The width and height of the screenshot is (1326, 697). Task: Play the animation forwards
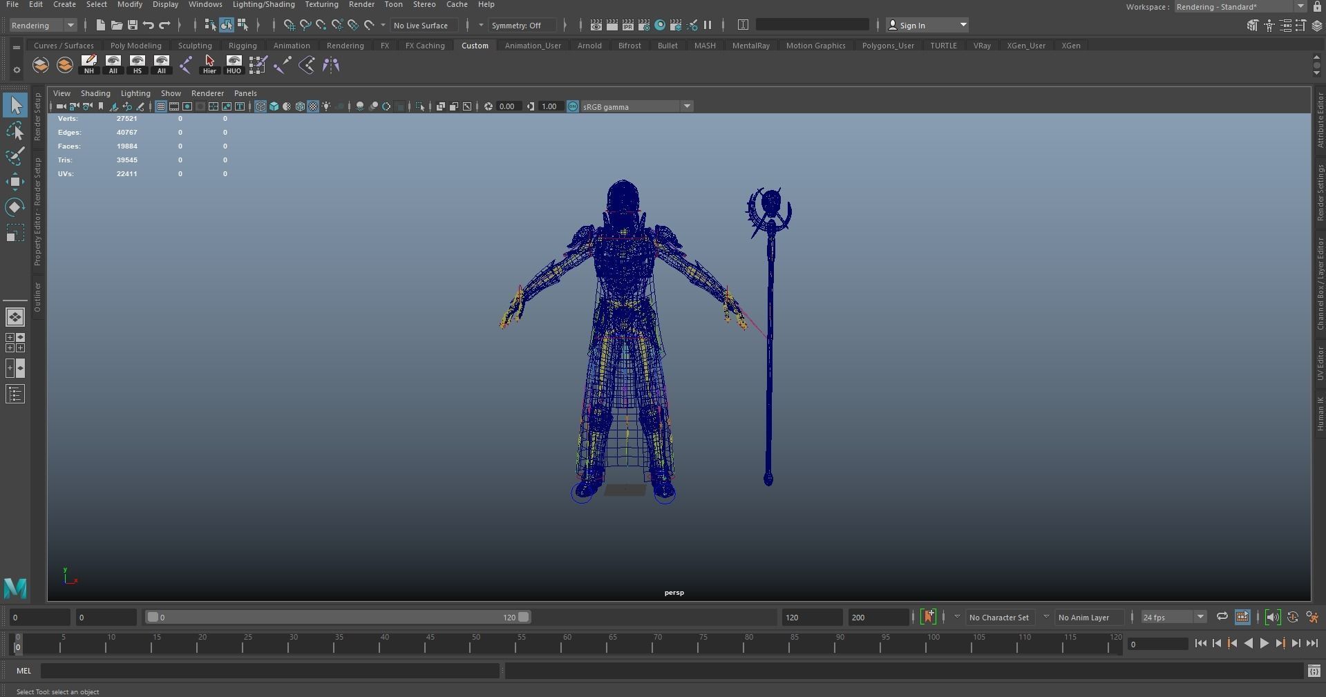[1264, 643]
